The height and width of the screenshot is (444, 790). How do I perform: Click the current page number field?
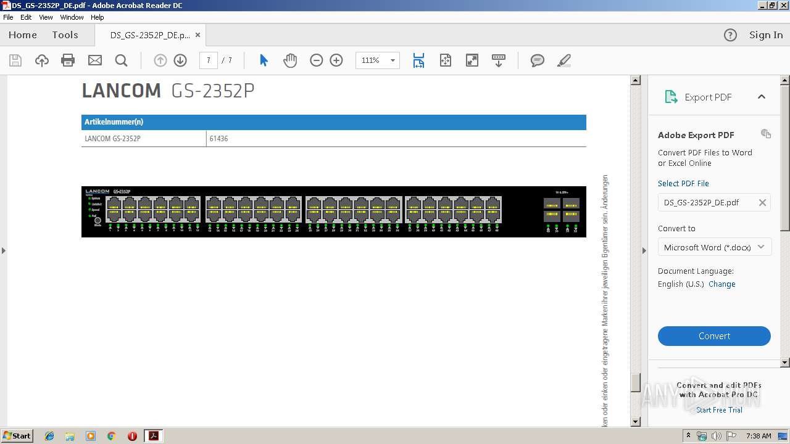coord(209,60)
